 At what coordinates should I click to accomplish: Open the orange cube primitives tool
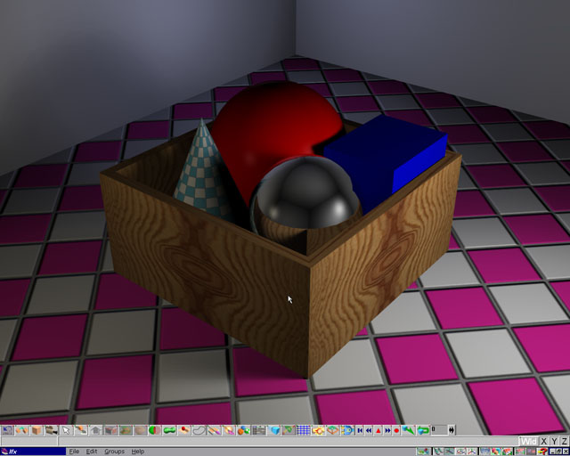click(x=37, y=430)
